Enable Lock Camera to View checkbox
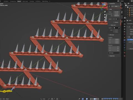The image size is (133, 100). click(x=114, y=32)
